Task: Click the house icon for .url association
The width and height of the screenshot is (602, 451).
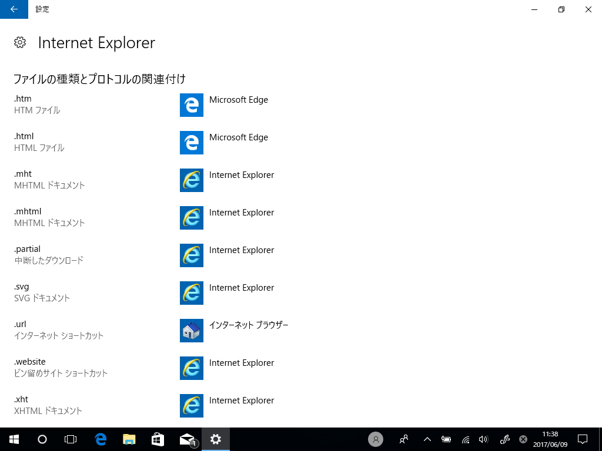Action: coord(192,331)
